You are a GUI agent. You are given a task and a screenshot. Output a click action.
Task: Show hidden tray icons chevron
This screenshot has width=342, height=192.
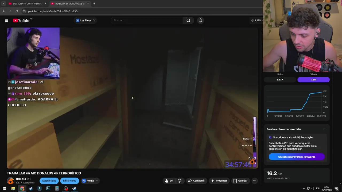coord(304,189)
